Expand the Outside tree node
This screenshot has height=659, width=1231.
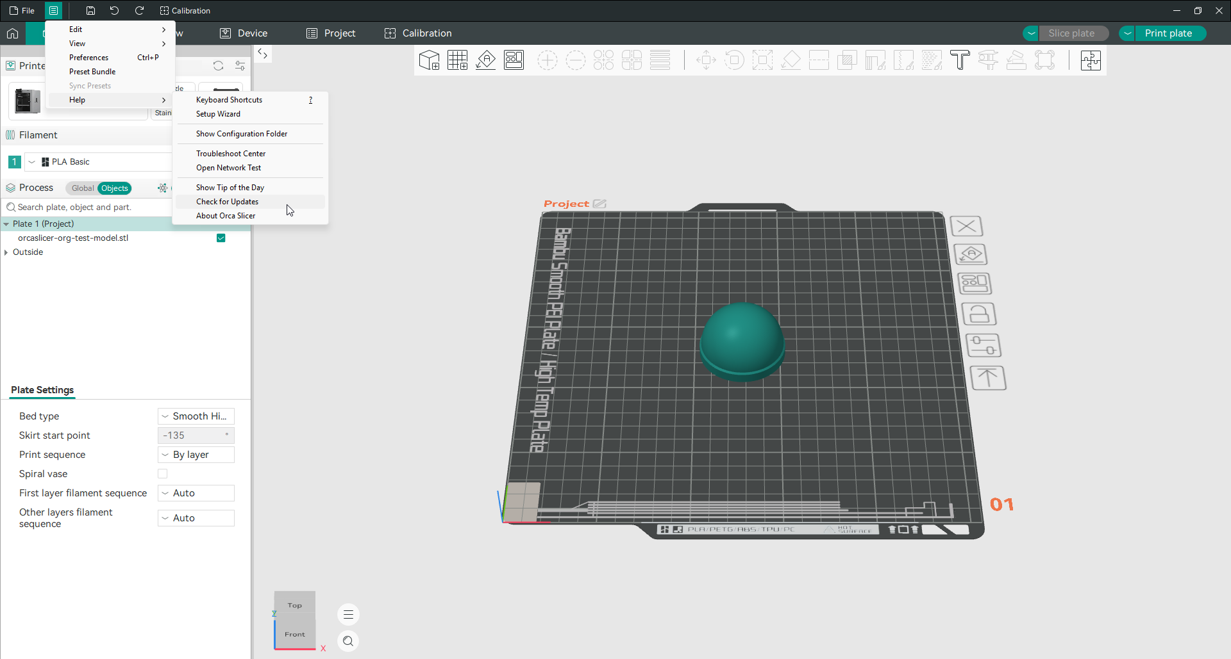pos(6,252)
